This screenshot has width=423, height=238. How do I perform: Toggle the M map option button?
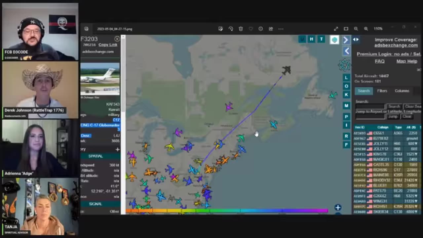[x=346, y=106]
